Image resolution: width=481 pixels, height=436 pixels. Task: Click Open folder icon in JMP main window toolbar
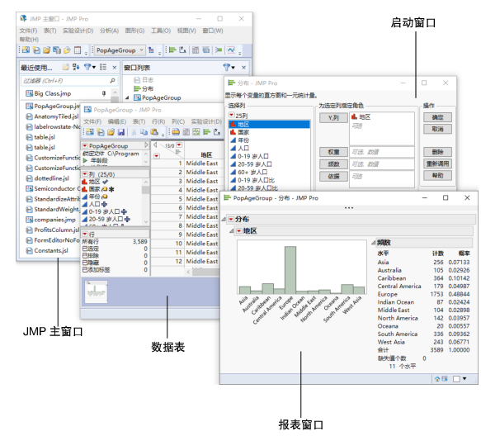pos(46,50)
